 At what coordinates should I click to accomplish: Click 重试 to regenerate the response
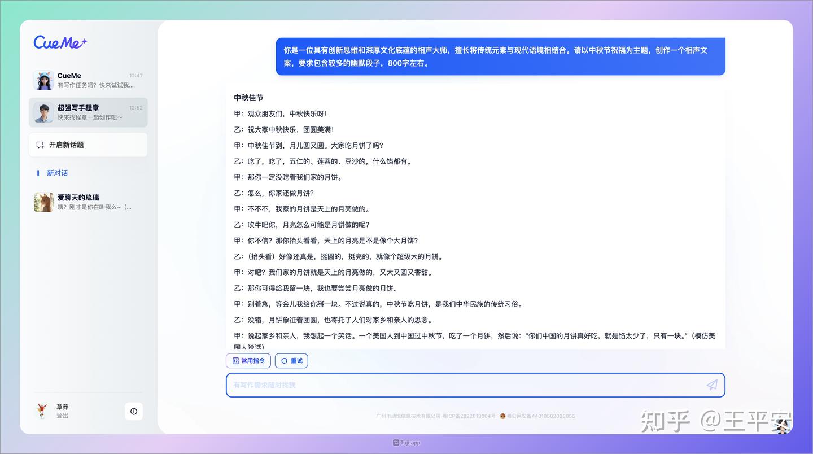coord(291,360)
